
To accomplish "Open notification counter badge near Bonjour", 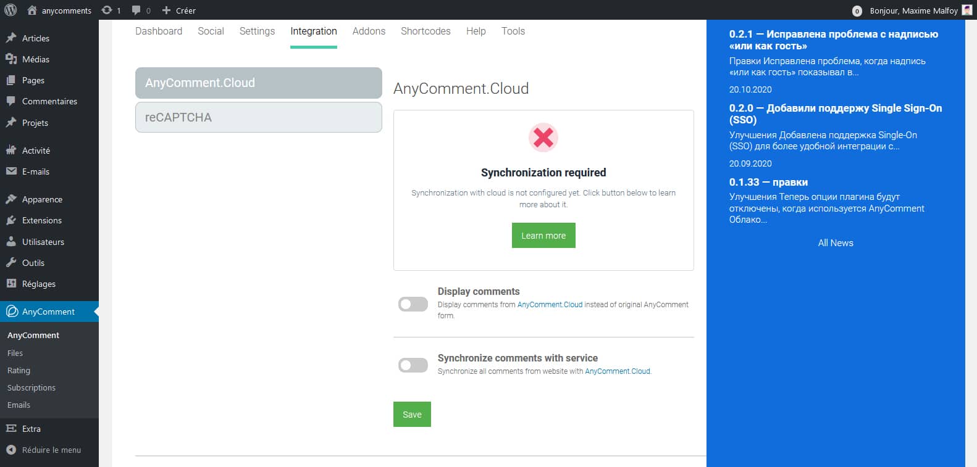I will click(857, 11).
